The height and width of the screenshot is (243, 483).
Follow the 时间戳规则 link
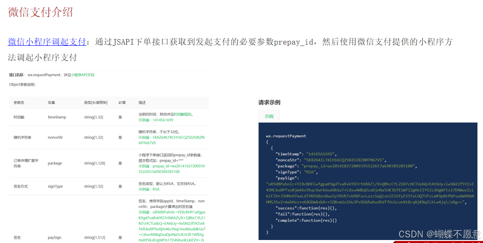(182, 114)
